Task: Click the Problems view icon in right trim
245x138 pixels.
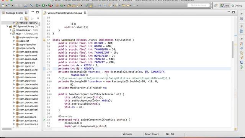Action: coord(242,44)
